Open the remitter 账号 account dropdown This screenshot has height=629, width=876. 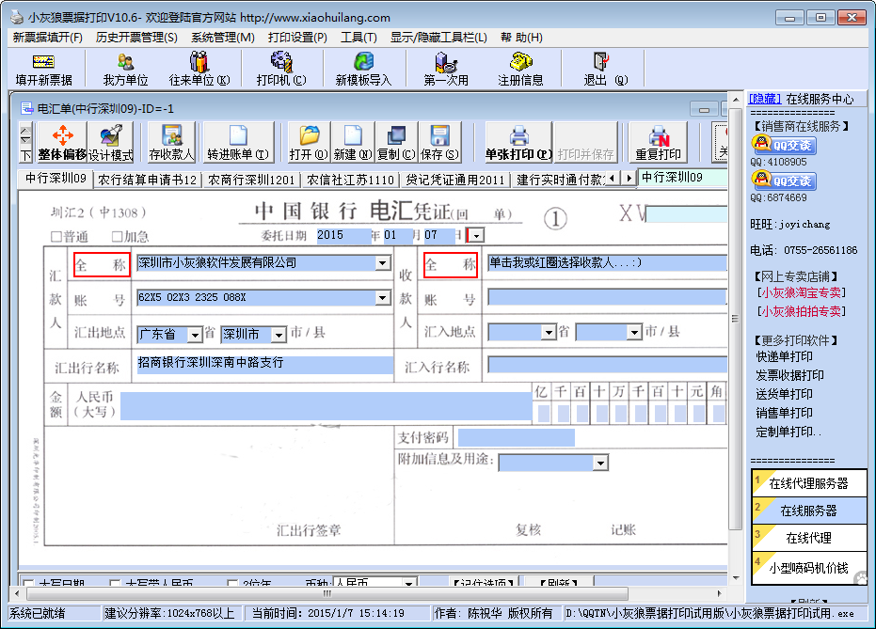(x=383, y=298)
